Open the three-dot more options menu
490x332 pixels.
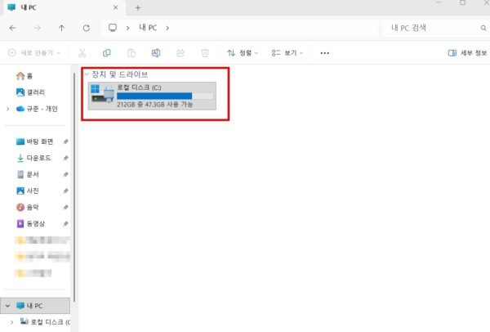coord(325,53)
